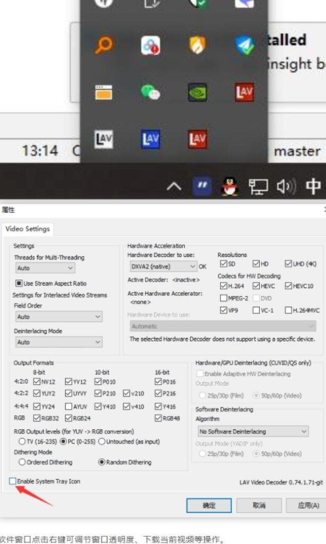
Task: Open the blue shield paper-plane tray icon
Action: (244, 45)
